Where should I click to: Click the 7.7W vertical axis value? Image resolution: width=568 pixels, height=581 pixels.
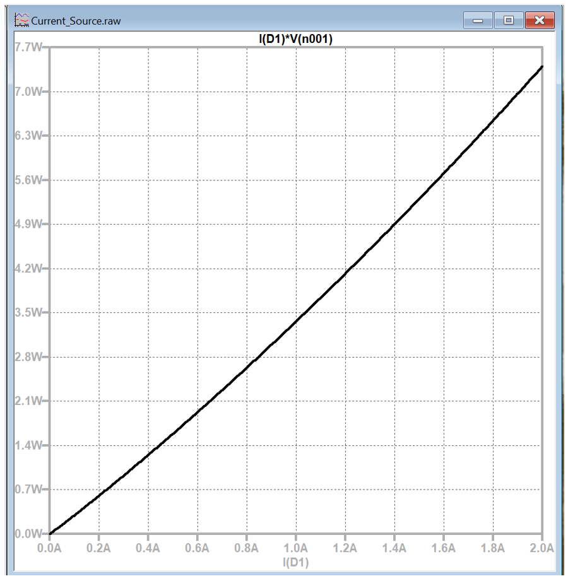[x=28, y=47]
